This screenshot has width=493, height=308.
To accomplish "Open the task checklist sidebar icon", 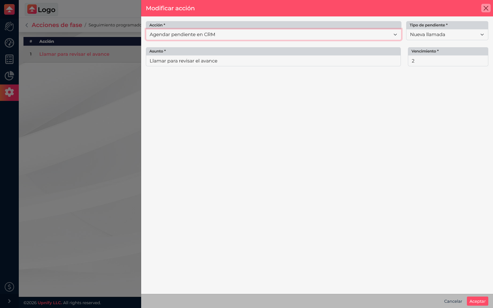I will click(9, 59).
